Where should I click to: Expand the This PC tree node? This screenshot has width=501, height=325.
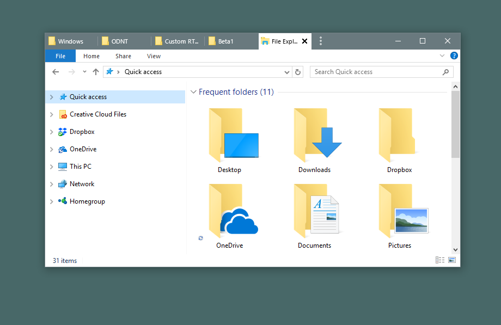(52, 166)
